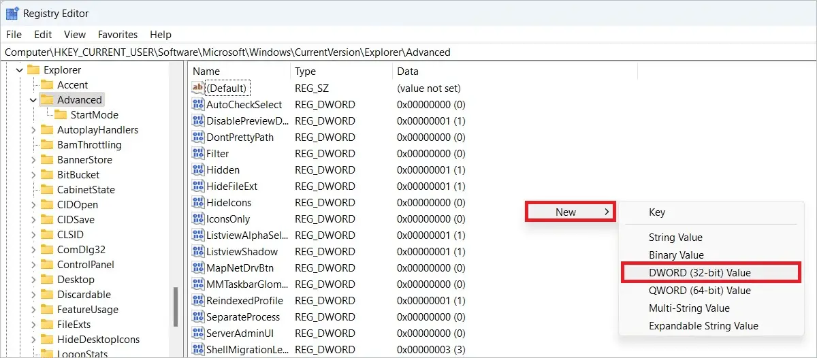
Task: Click the MapNetDrvBtn DWORD icon
Action: [x=198, y=267]
